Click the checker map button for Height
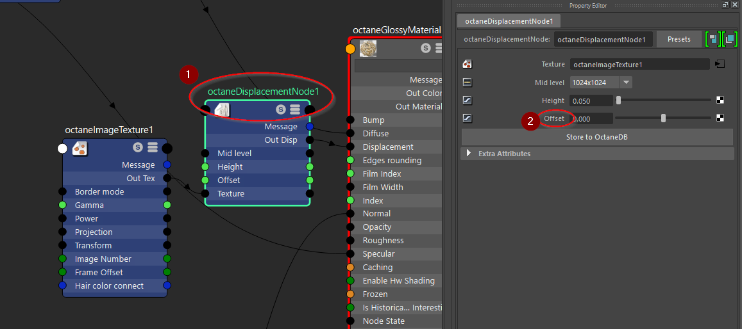The height and width of the screenshot is (329, 742). 720,100
